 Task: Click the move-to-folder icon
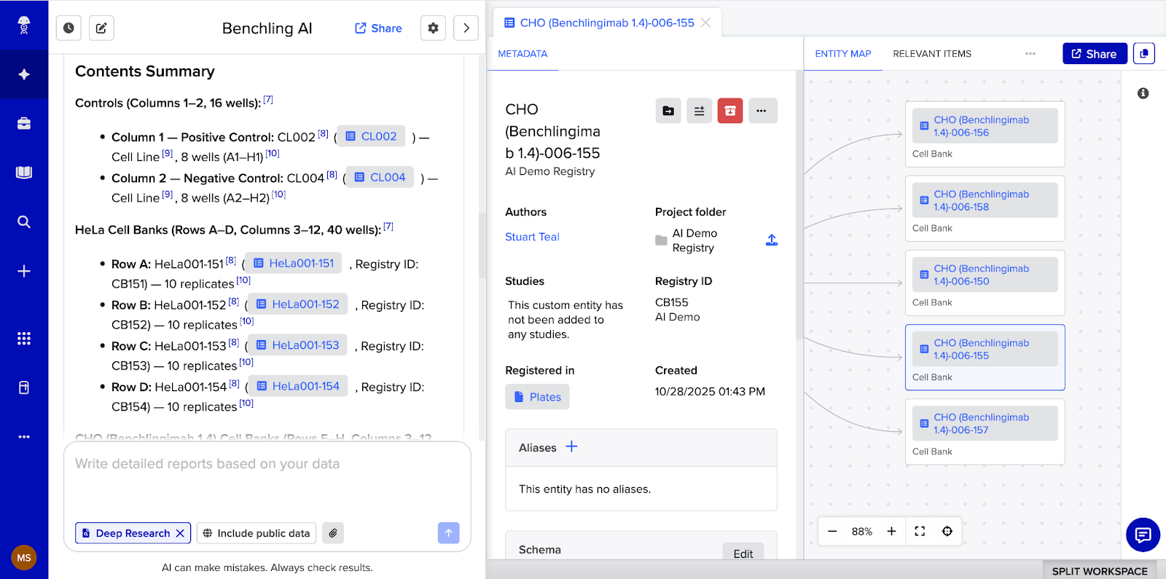pyautogui.click(x=668, y=111)
